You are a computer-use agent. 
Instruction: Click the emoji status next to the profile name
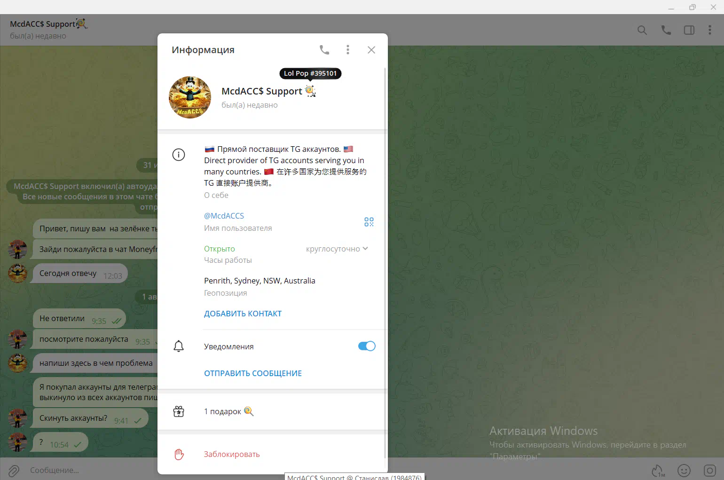[311, 91]
